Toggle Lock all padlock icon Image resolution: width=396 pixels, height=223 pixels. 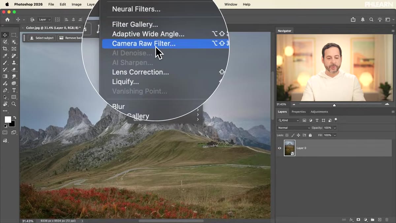310,135
